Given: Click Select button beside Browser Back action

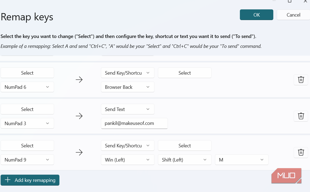Looking at the screenshot, I should [184, 73].
